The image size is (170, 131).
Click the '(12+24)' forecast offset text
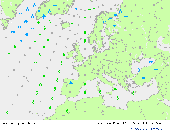point(160,123)
